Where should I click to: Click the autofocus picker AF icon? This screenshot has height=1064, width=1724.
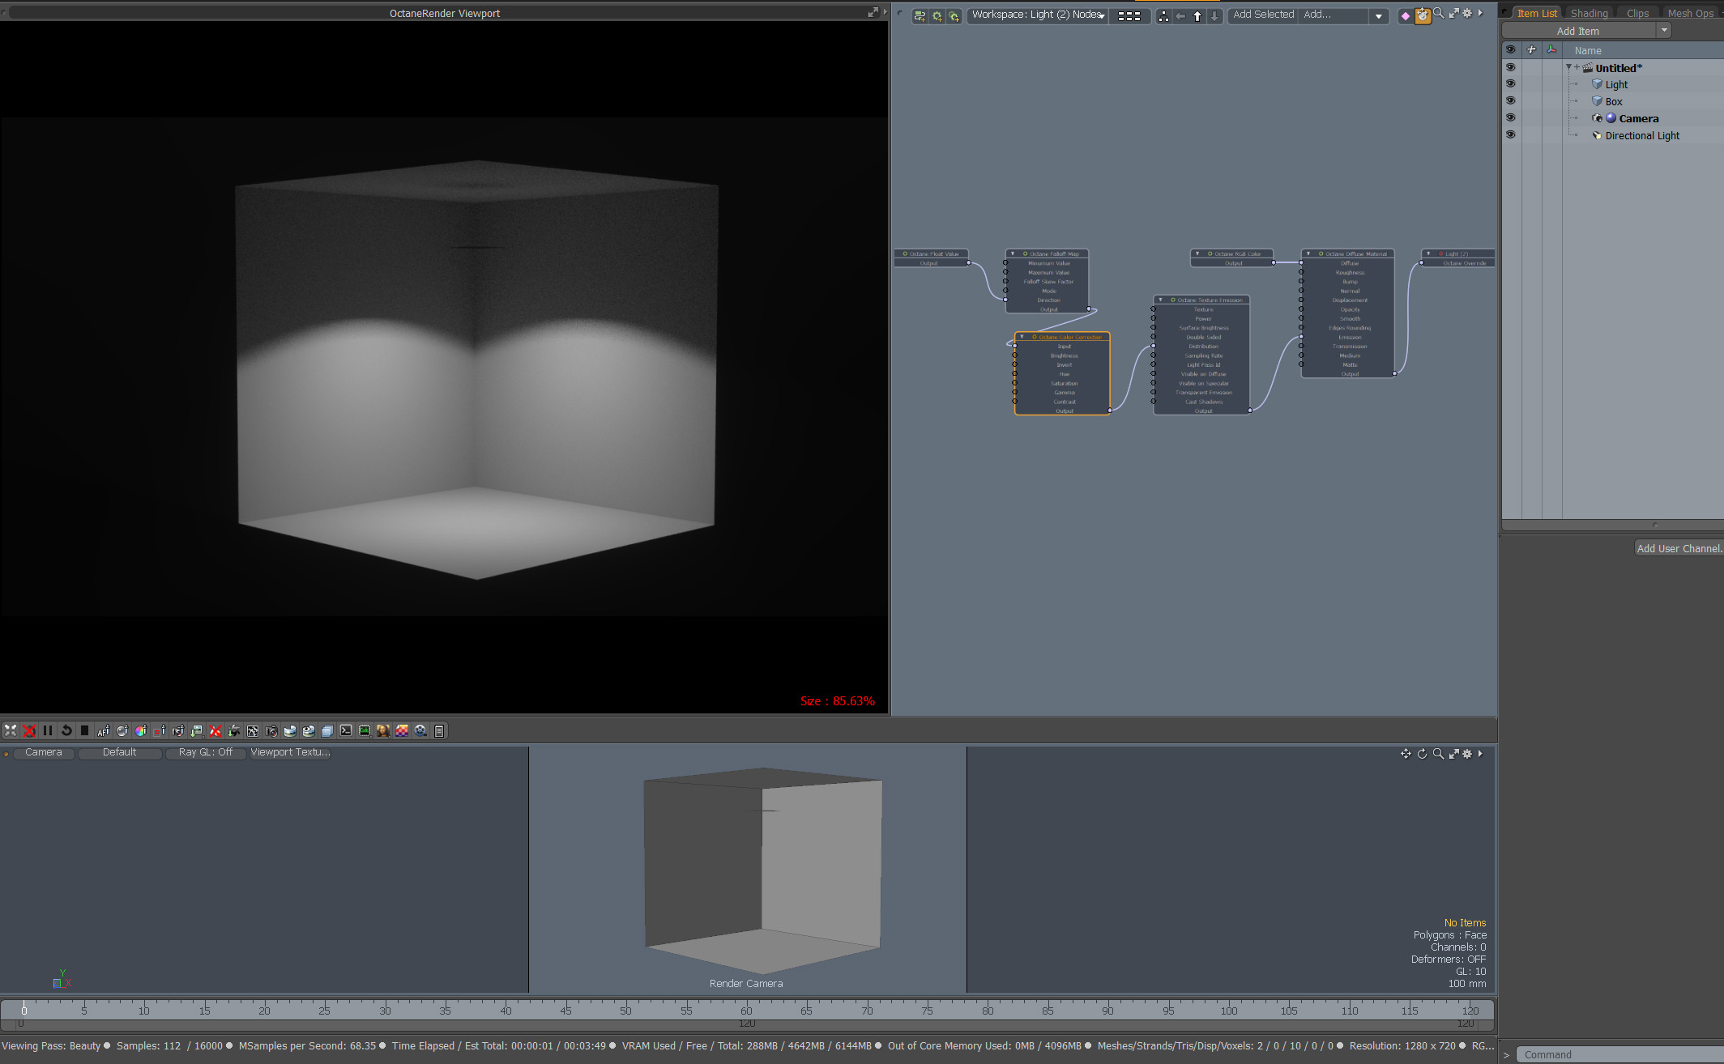pos(103,730)
